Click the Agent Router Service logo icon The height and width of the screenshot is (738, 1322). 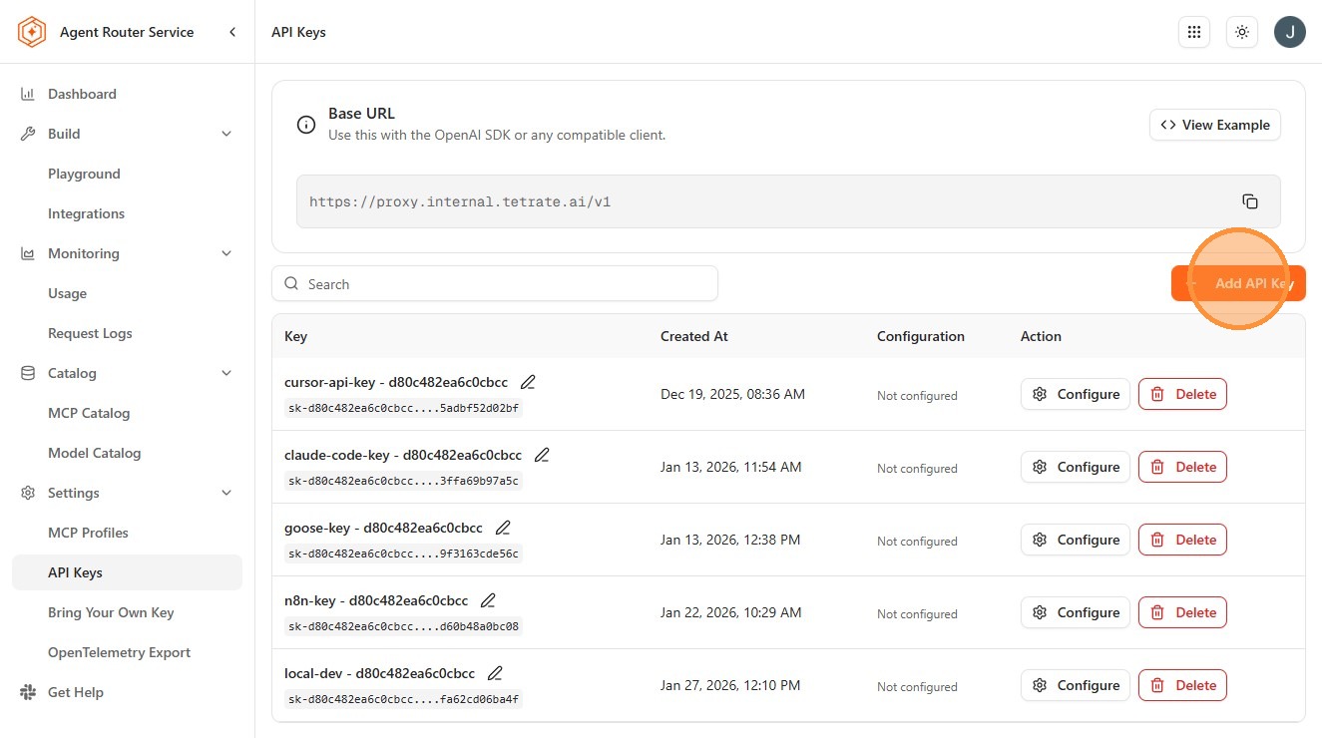(x=32, y=32)
